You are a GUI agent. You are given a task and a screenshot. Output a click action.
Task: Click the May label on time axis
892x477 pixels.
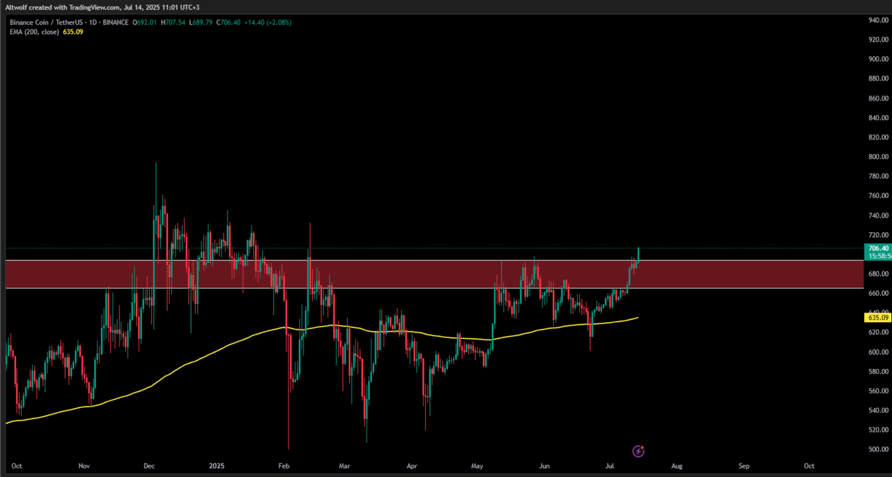coord(477,465)
